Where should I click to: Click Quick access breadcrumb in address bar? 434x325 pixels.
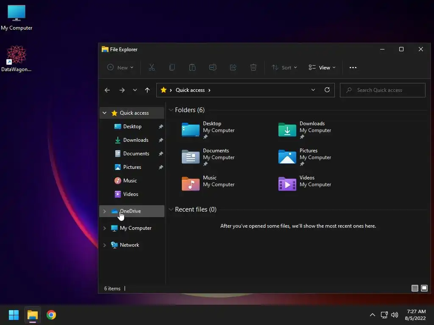tap(190, 90)
